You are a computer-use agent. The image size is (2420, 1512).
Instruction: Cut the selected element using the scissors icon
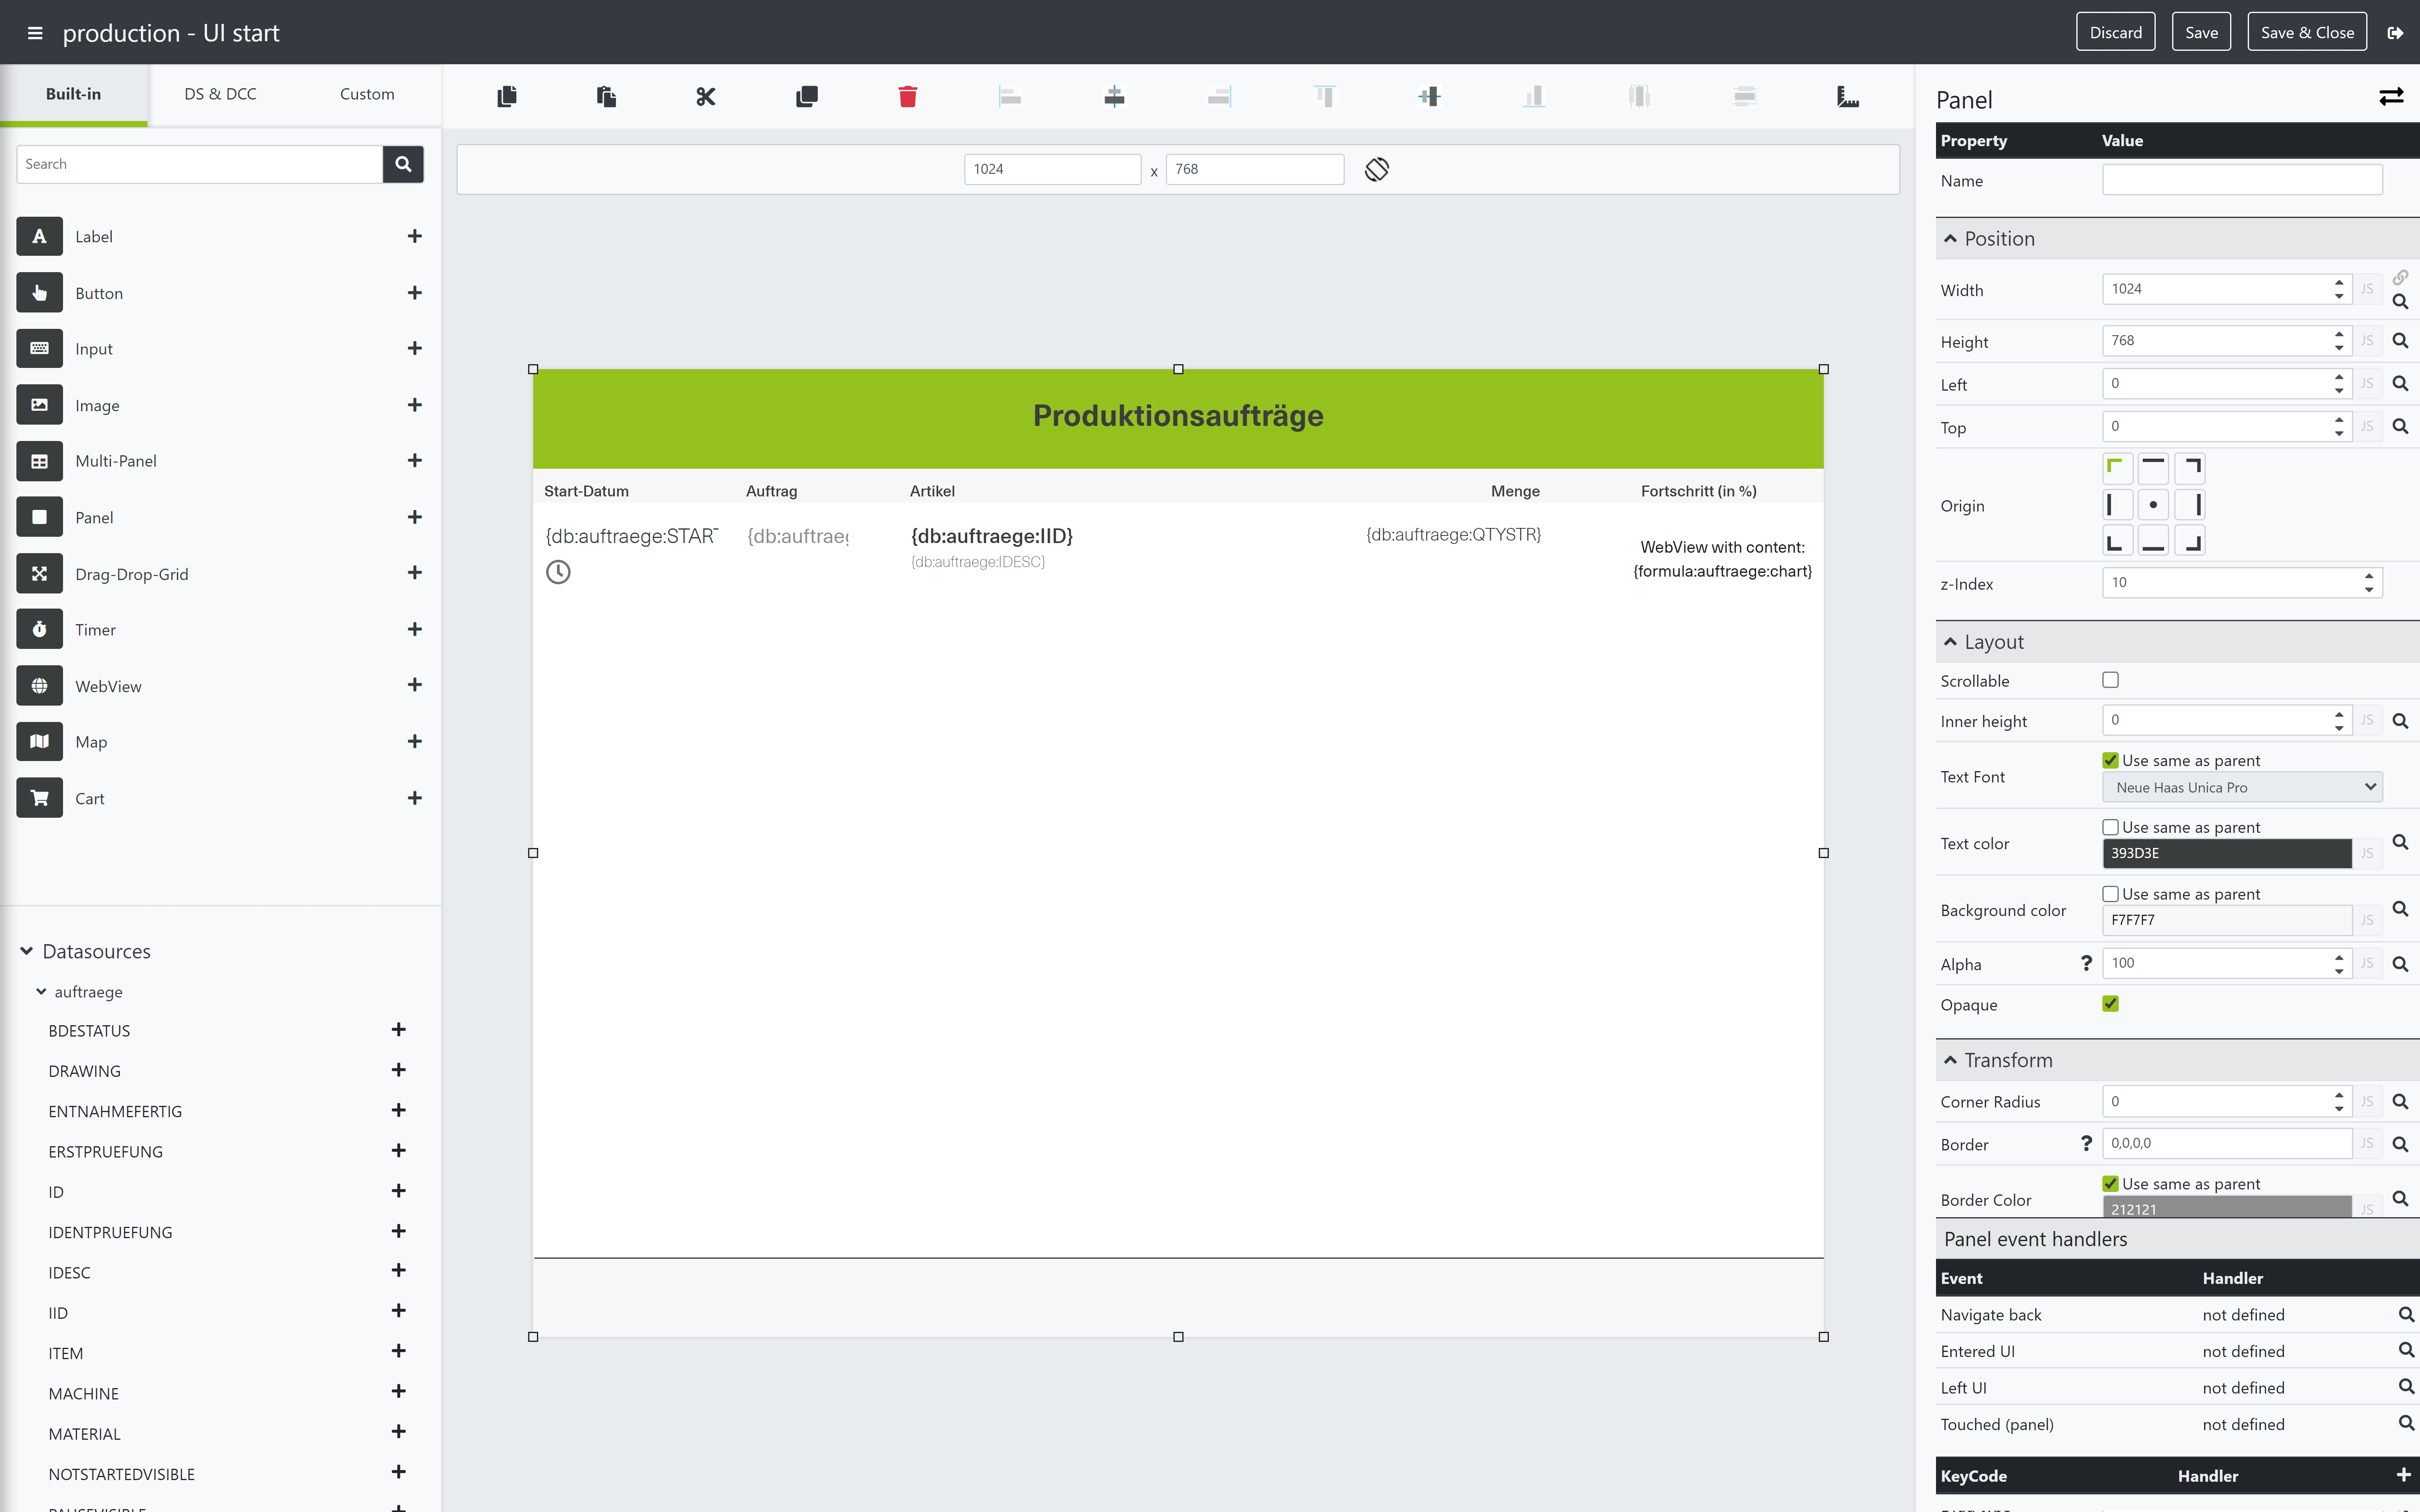(x=706, y=96)
